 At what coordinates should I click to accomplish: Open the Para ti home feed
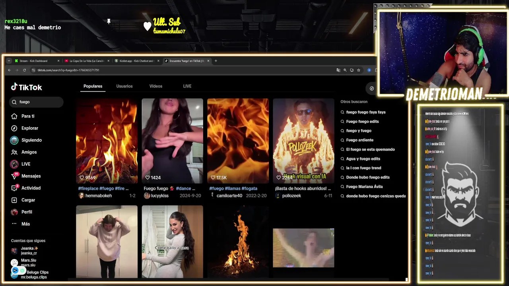click(x=28, y=116)
